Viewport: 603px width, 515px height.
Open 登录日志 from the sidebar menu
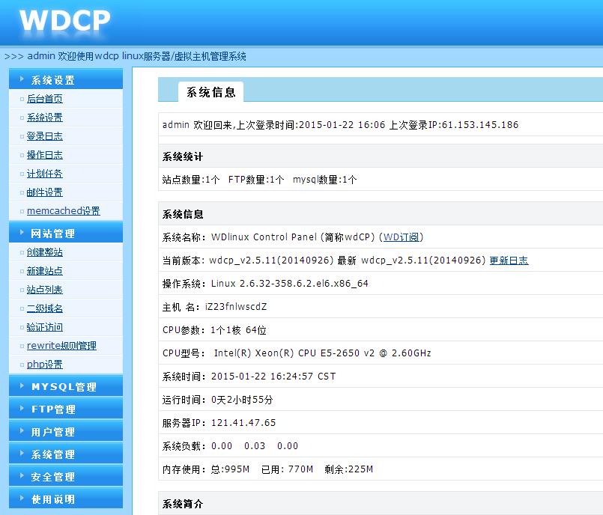43,135
